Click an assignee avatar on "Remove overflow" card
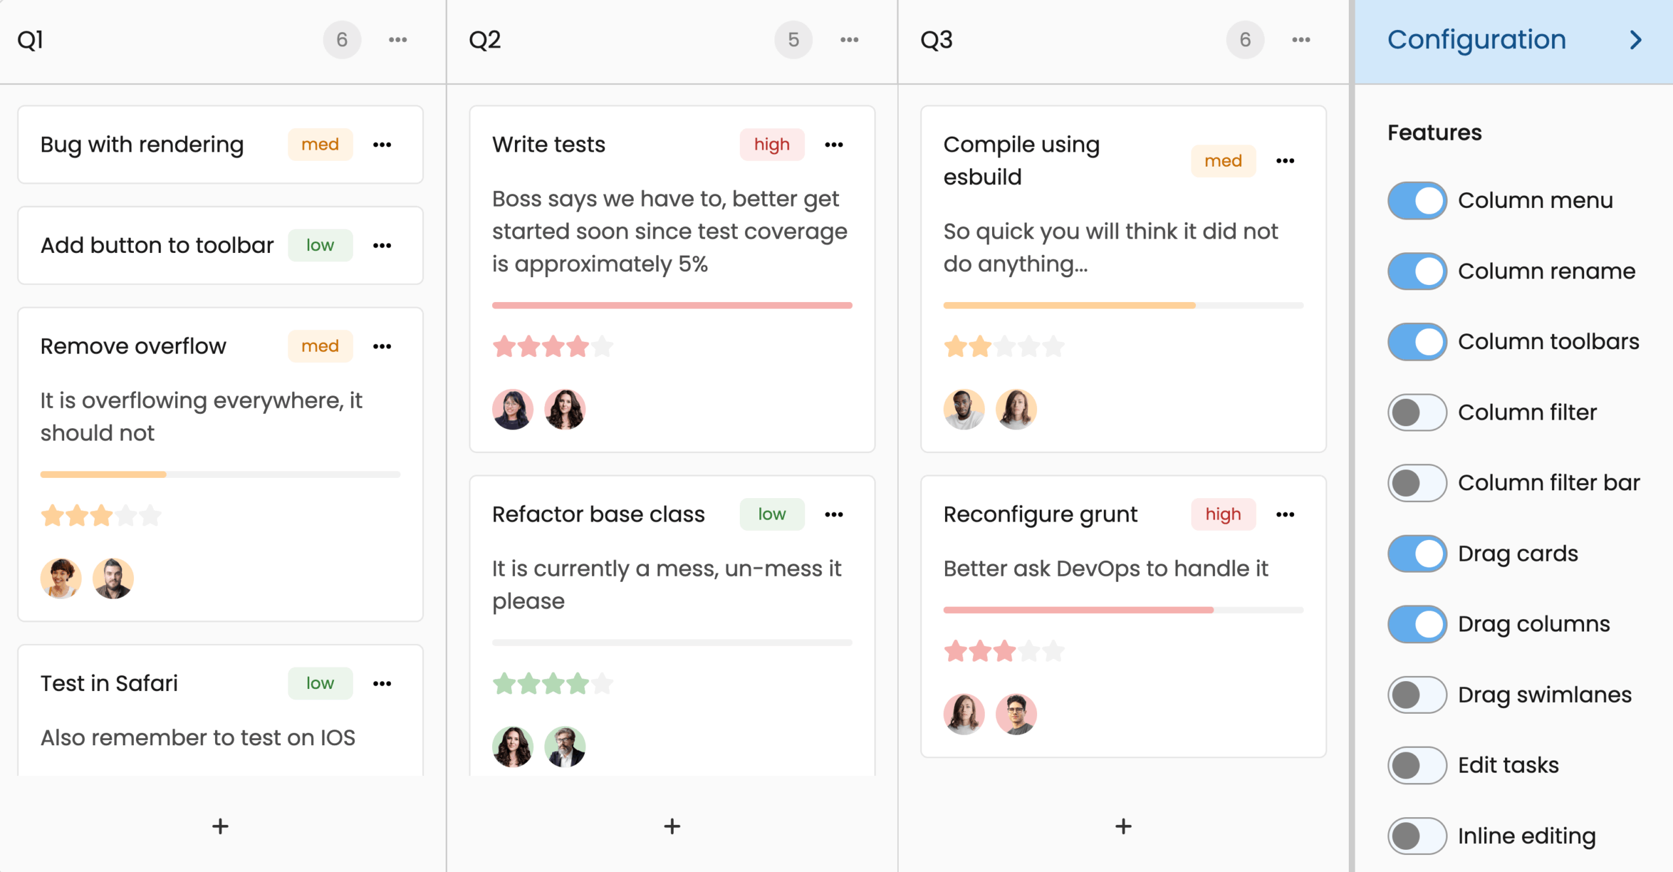This screenshot has height=872, width=1673. [x=60, y=578]
